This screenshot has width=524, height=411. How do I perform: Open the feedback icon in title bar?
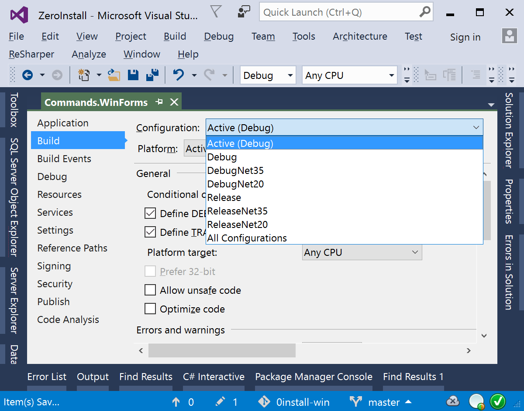(x=244, y=12)
